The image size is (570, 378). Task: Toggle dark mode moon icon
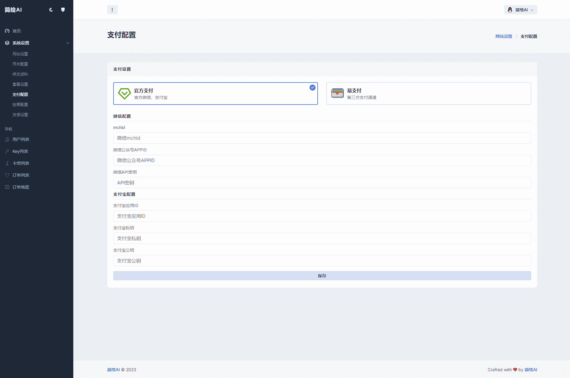coord(51,10)
